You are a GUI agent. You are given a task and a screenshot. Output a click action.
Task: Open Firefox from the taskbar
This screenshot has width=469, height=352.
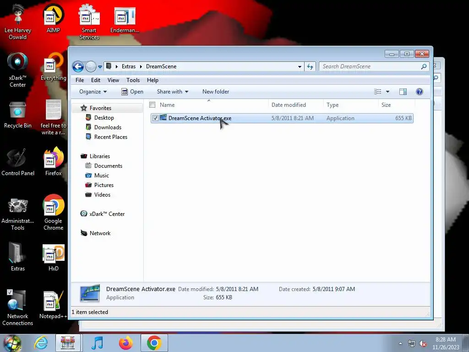[x=125, y=343]
